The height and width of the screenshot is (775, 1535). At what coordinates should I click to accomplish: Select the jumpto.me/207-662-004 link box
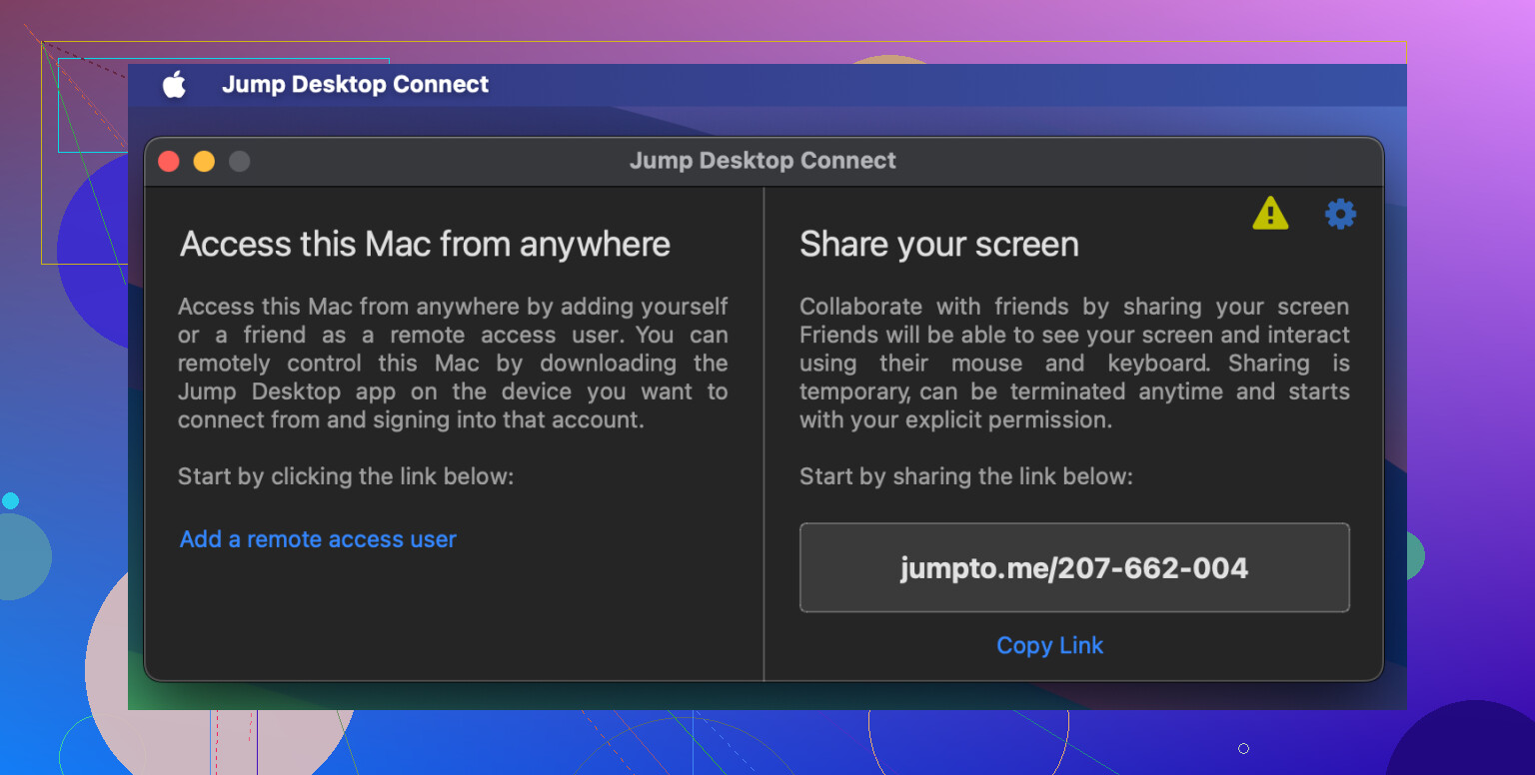pyautogui.click(x=1074, y=568)
